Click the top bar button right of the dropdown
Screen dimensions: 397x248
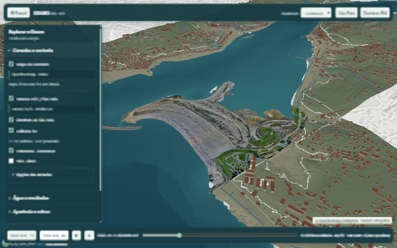[x=346, y=13]
